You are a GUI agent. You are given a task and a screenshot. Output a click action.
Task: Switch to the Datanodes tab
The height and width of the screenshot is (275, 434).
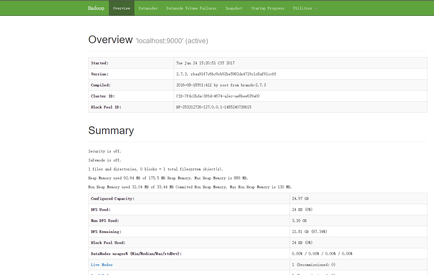pyautogui.click(x=148, y=8)
